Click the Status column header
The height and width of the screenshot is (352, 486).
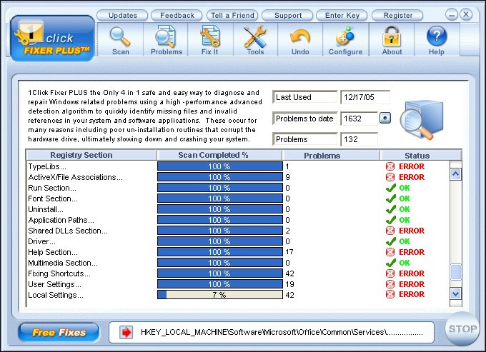pyautogui.click(x=420, y=155)
